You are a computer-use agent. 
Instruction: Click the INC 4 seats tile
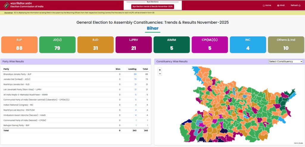click(248, 45)
